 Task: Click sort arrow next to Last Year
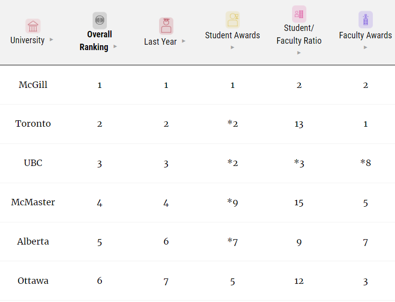[x=184, y=41]
